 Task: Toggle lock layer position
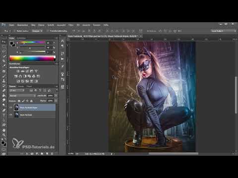coord(27,101)
